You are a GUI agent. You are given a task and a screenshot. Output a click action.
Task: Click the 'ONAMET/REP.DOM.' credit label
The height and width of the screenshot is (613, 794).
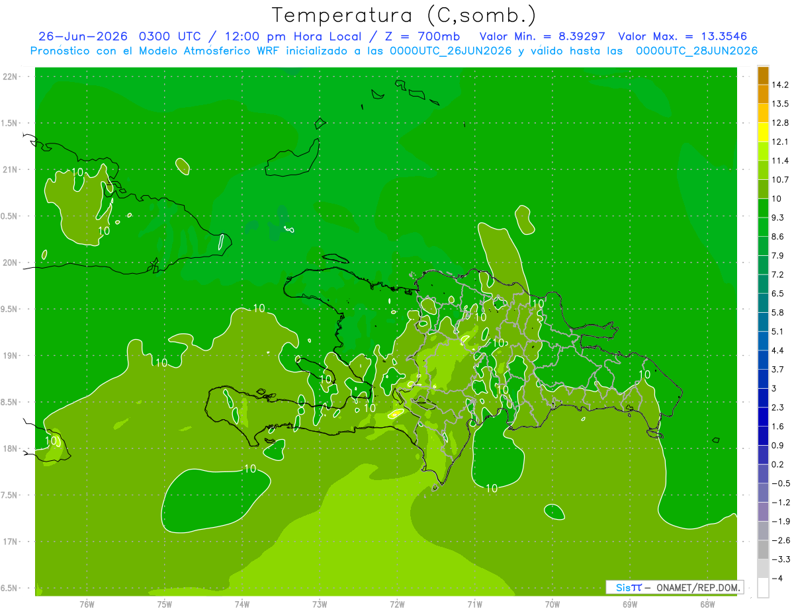(x=699, y=587)
